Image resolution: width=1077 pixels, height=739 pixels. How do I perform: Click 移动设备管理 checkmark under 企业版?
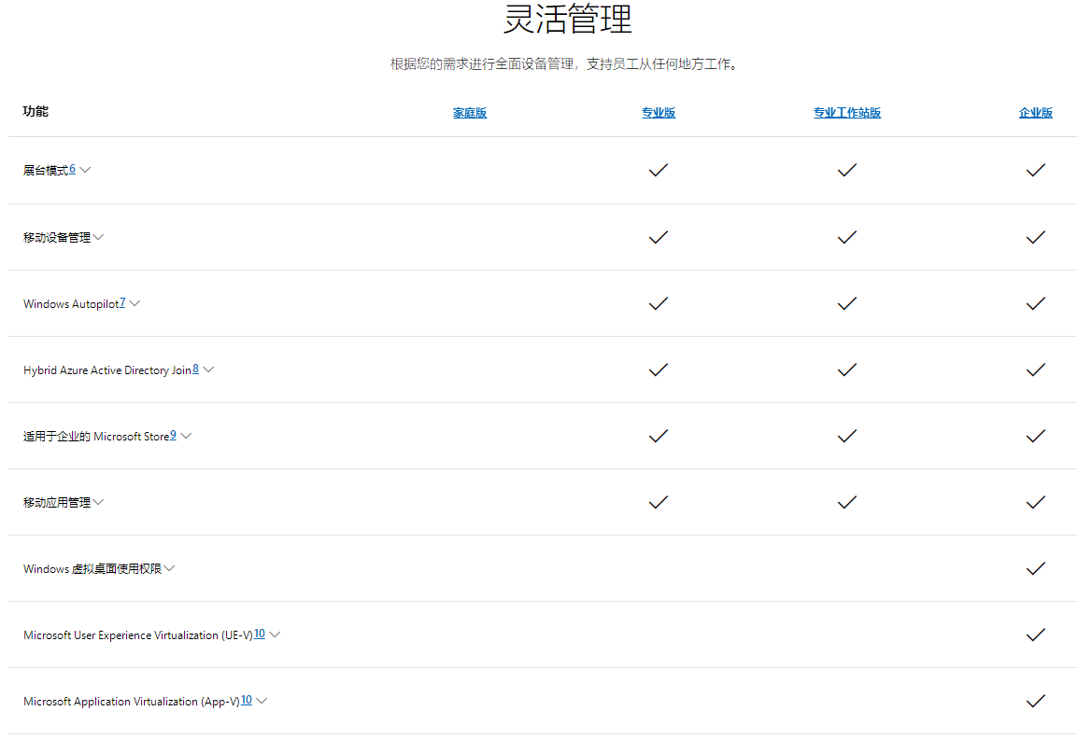pyautogui.click(x=1036, y=237)
